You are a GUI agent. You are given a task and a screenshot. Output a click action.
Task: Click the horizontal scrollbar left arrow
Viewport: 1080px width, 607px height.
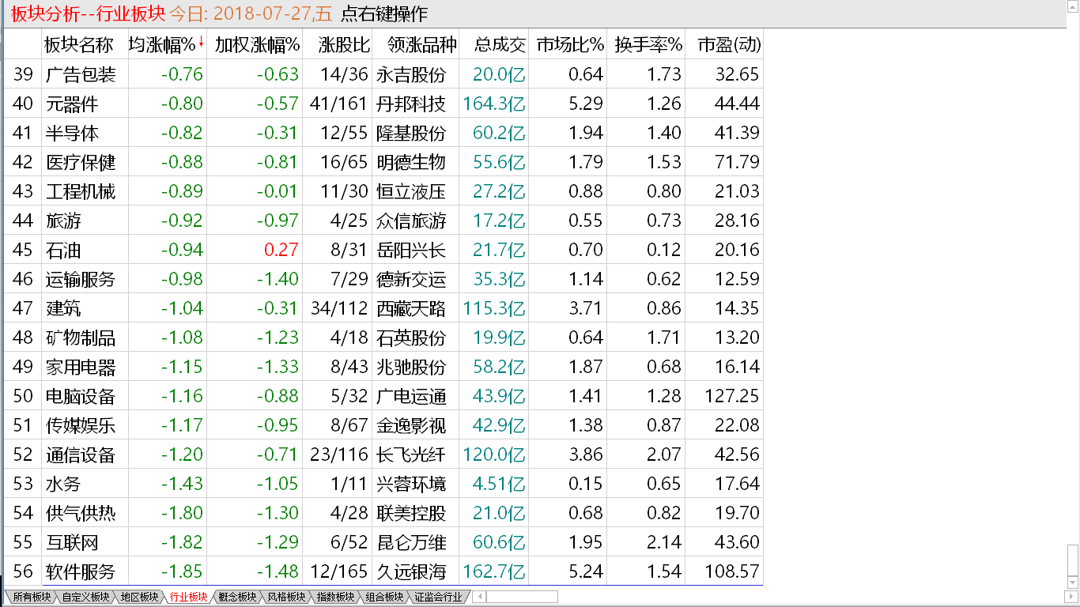pos(479,597)
